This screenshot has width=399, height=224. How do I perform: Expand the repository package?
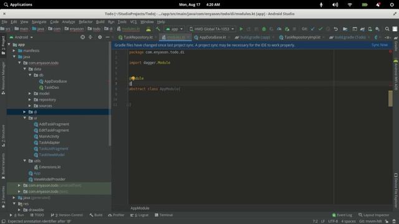point(30,100)
